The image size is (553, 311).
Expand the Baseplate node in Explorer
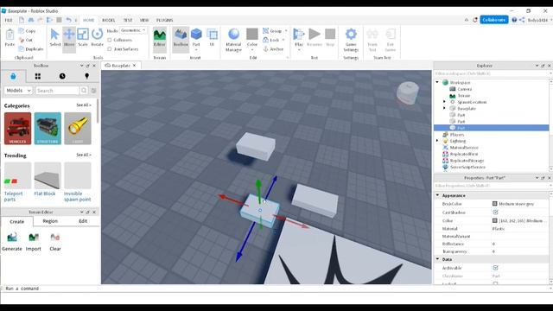444,108
